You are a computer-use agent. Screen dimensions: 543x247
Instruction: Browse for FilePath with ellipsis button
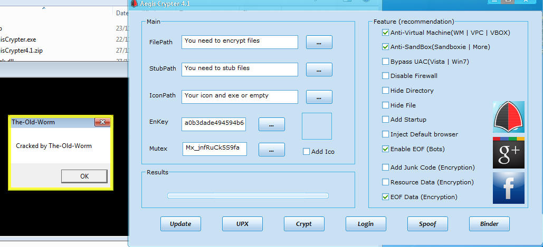pyautogui.click(x=319, y=42)
